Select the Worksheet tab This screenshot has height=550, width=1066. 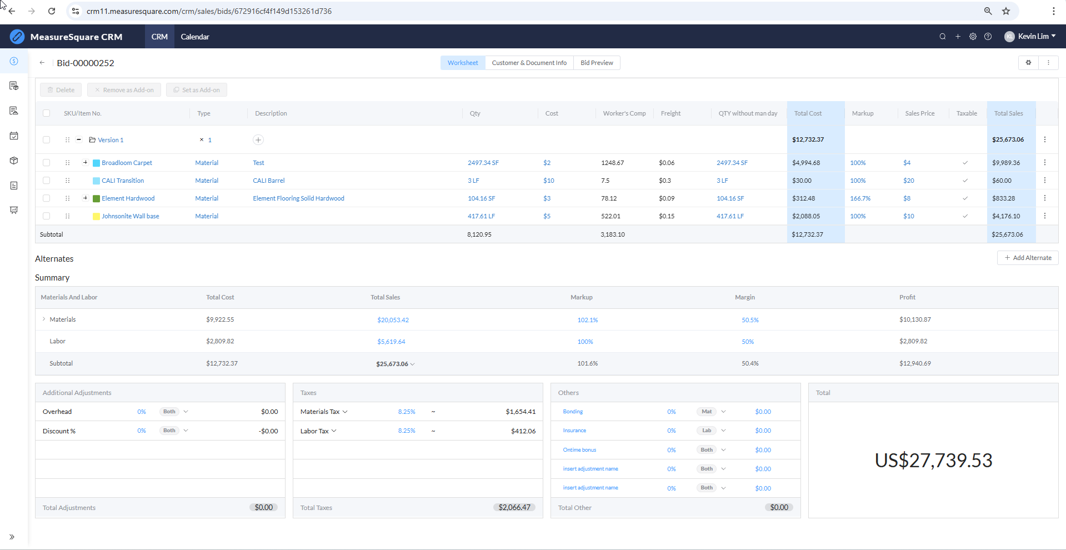(463, 63)
